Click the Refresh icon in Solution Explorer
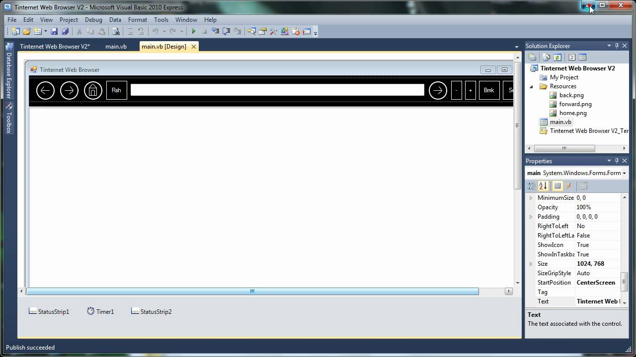 click(557, 57)
